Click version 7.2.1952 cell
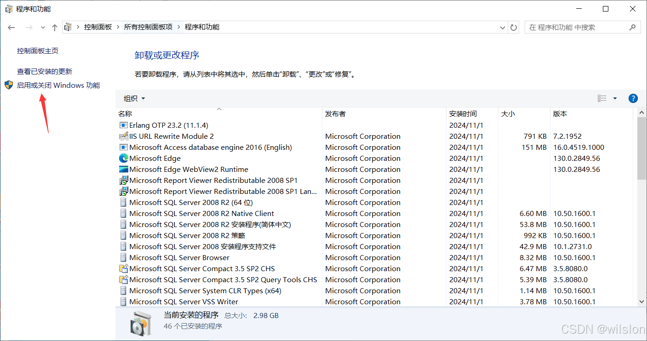This screenshot has height=341, width=647. click(567, 136)
